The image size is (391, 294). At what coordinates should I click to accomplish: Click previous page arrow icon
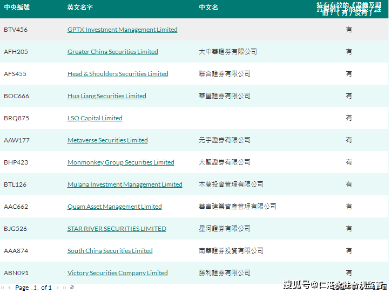click(x=9, y=288)
